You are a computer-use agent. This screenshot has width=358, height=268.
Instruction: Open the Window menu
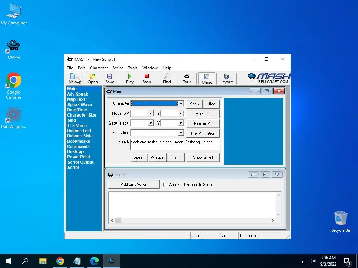pos(150,68)
